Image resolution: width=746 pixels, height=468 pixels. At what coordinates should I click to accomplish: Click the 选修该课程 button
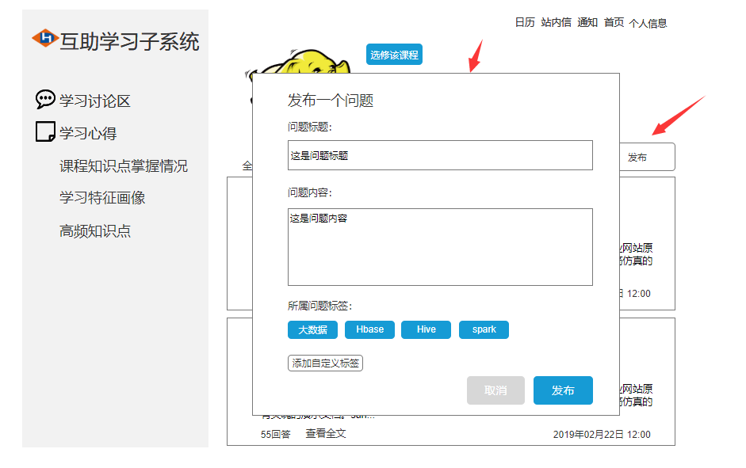394,54
